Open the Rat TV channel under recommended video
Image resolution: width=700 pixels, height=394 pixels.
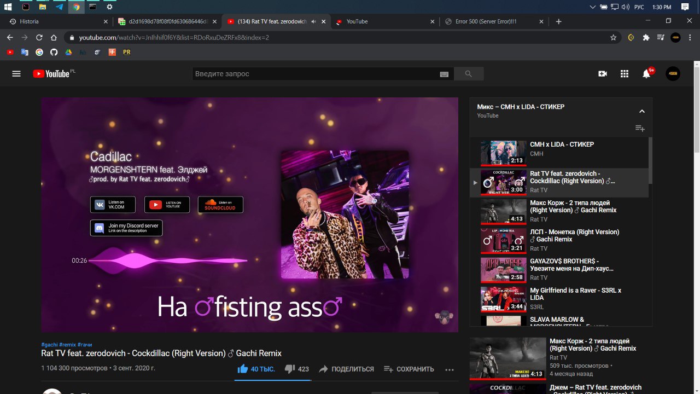(559, 357)
